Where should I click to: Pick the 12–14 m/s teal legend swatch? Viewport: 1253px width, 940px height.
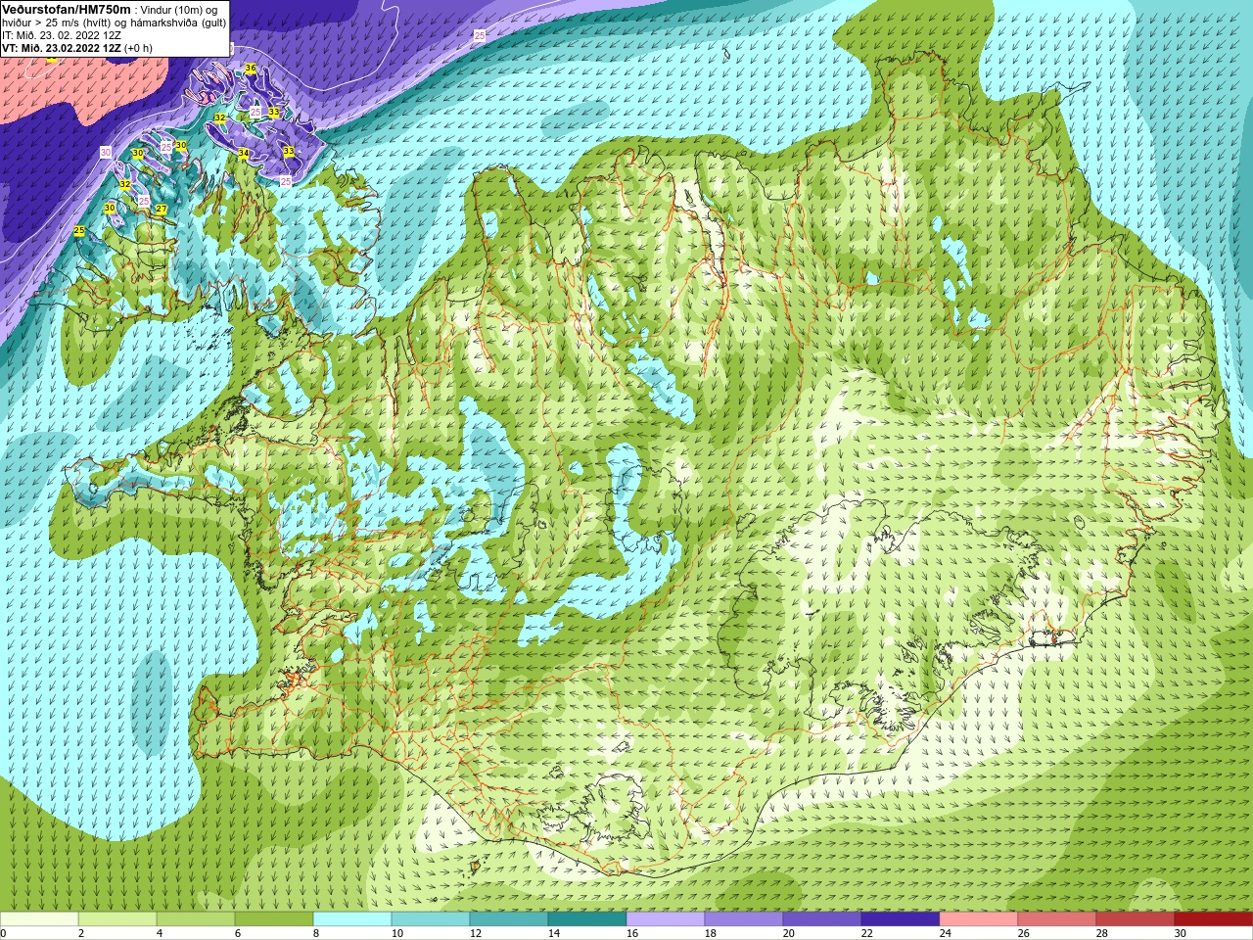tap(509, 919)
